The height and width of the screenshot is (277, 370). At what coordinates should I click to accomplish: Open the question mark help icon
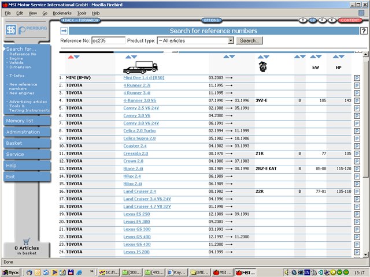pos(364,31)
